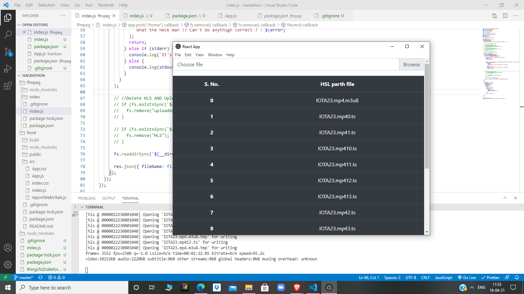The width and height of the screenshot is (524, 294).
Task: Open the Run and Debug panel
Action: 8,68
